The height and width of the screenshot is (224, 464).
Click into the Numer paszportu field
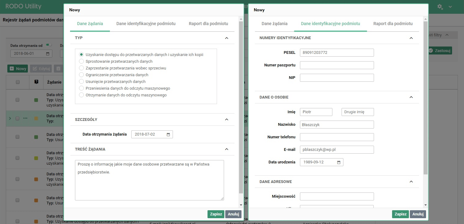point(337,65)
